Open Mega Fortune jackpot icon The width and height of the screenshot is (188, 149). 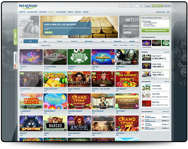point(146,58)
